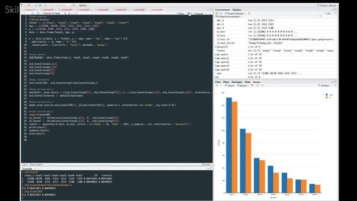The height and width of the screenshot is (201, 357).
Task: Click the open file icon in main toolbar
Action: click(x=29, y=5)
